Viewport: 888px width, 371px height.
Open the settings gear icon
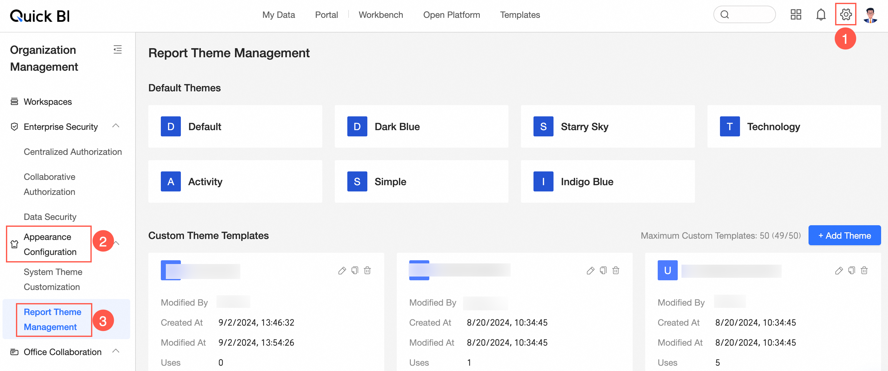(x=845, y=14)
